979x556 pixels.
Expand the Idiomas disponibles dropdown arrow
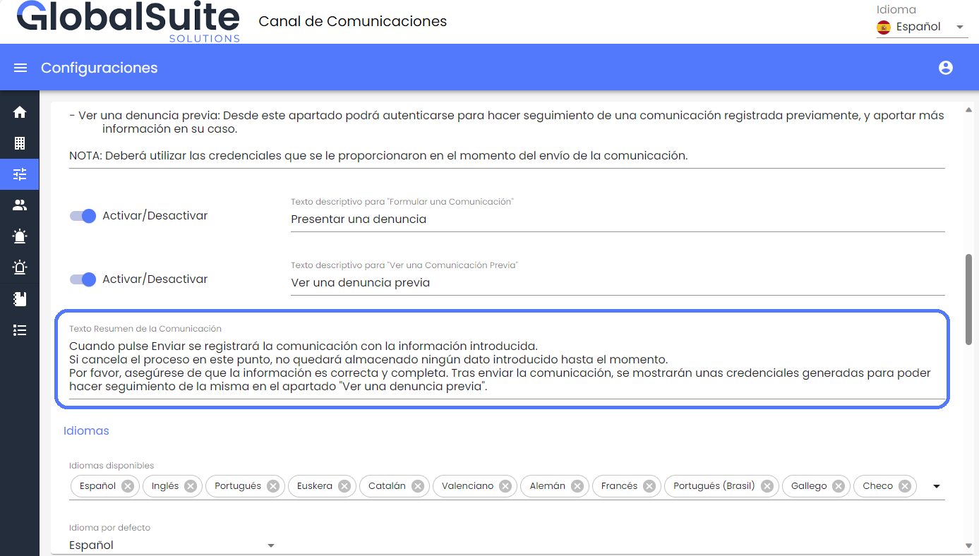click(x=937, y=486)
